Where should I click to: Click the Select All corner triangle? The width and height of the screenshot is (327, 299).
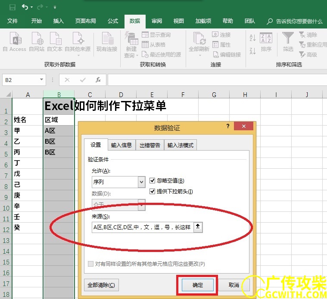[x=8, y=94]
